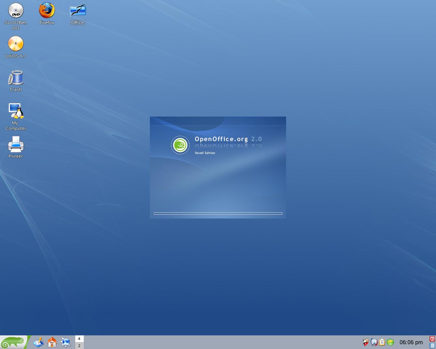
Task: Open the Home folder panel launcher
Action: click(x=52, y=342)
